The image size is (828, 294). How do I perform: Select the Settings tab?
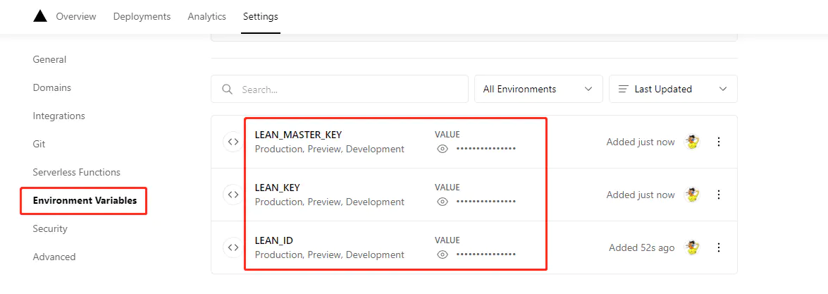[261, 16]
